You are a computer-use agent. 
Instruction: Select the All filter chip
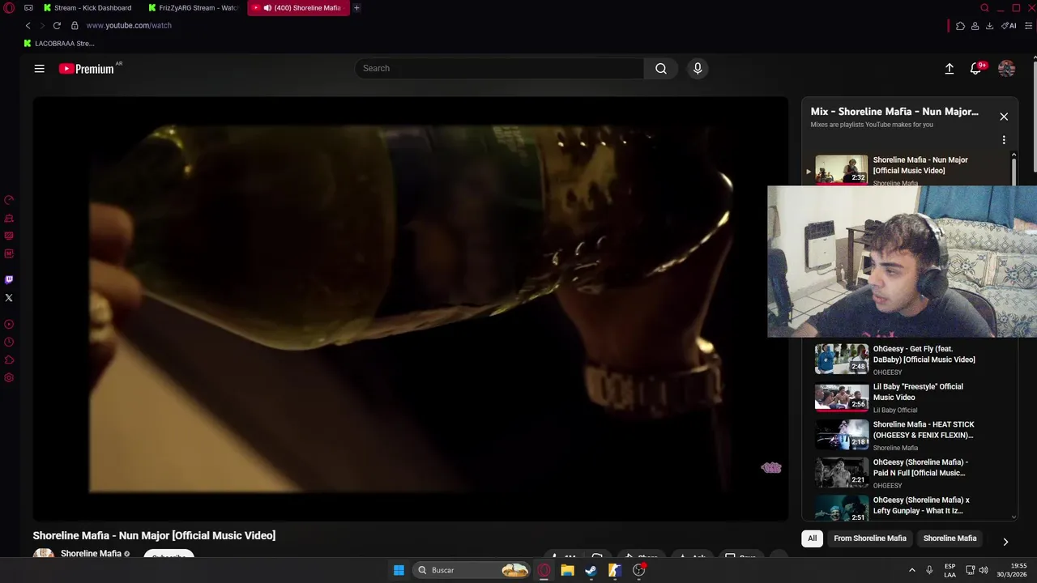812,538
